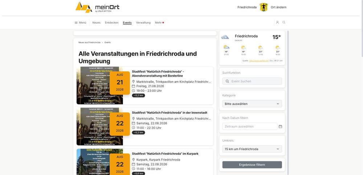
Task: Click the 13:00 forecast weather icon
Action: [x=261, y=47]
